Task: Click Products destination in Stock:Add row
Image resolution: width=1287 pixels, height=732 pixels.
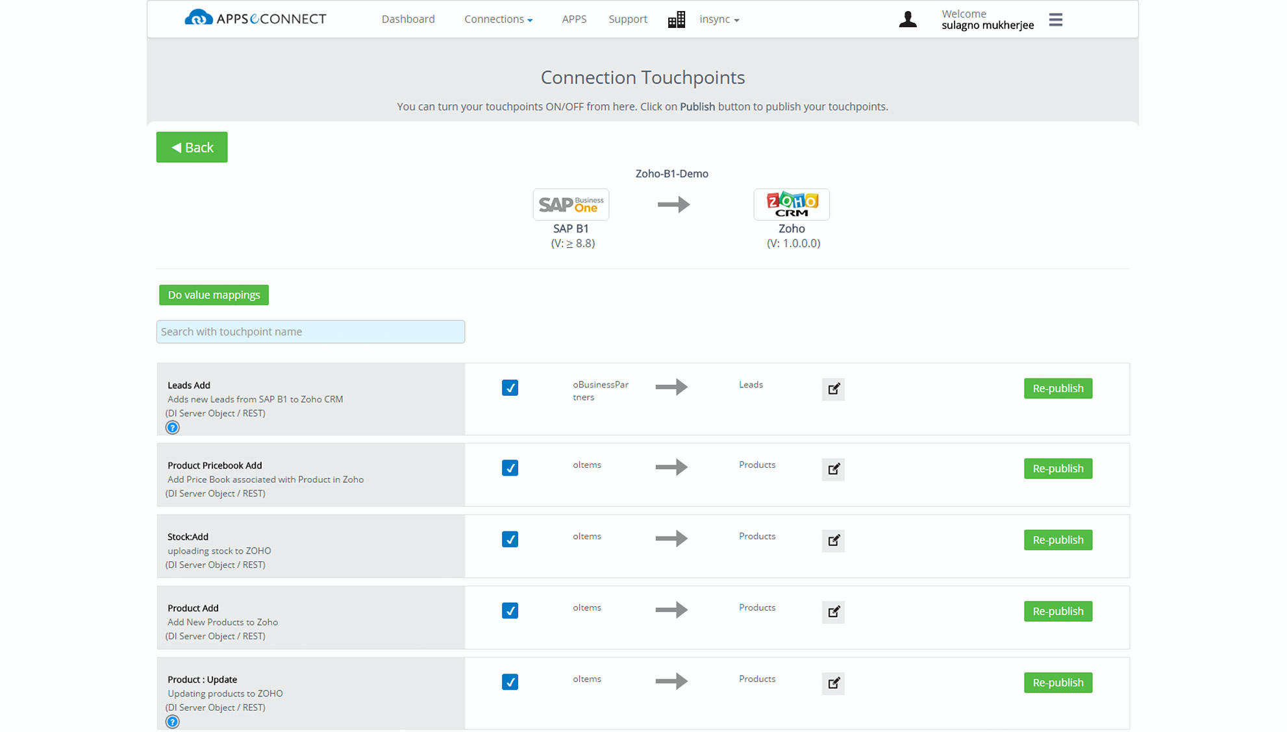Action: pyautogui.click(x=757, y=537)
